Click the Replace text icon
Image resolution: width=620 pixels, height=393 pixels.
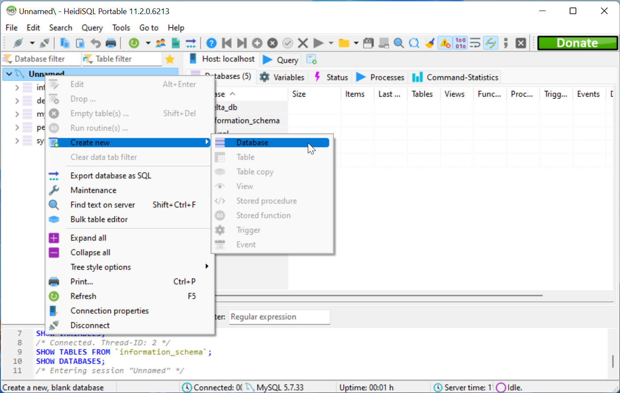coord(414,43)
